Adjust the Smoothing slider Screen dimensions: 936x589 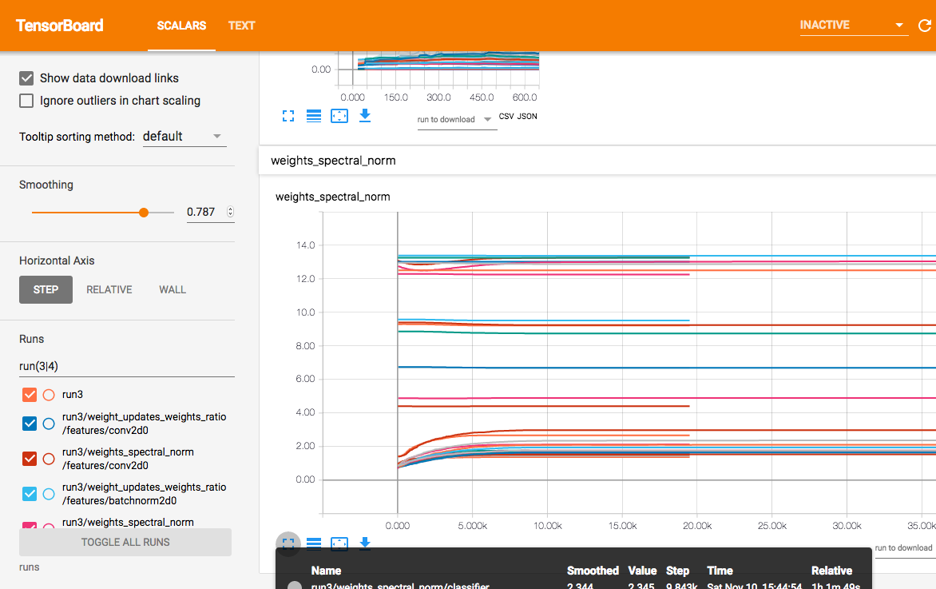(144, 212)
